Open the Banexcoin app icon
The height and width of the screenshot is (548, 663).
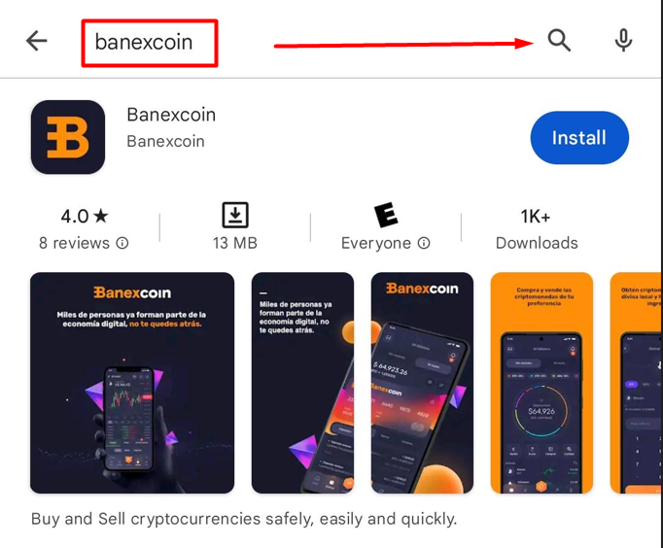(68, 137)
